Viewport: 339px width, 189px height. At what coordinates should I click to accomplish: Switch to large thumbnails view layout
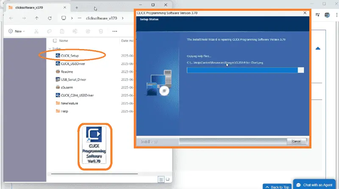pos(167,179)
